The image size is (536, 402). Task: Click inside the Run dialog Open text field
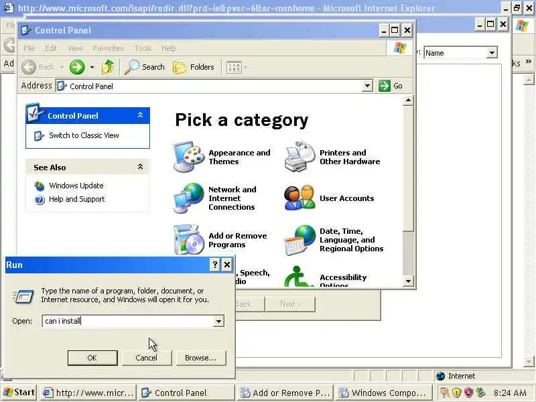click(128, 322)
